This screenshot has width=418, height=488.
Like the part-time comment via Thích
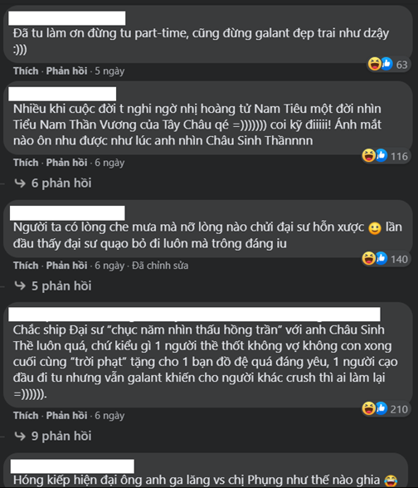26,71
